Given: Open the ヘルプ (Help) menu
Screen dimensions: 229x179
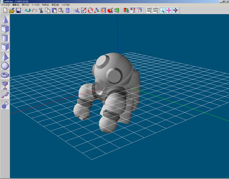Looking at the screenshot, I should click(x=65, y=5).
